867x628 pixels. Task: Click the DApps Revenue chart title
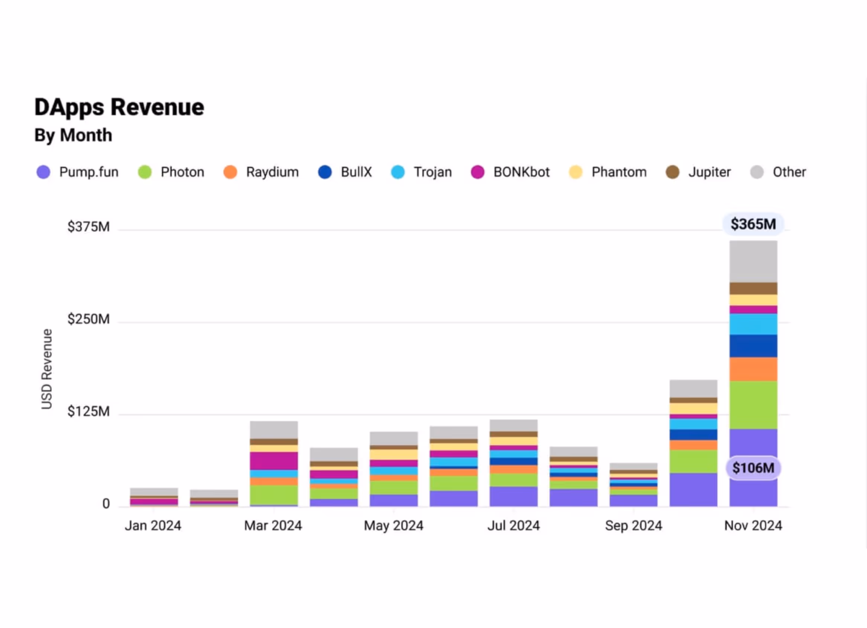click(x=119, y=107)
